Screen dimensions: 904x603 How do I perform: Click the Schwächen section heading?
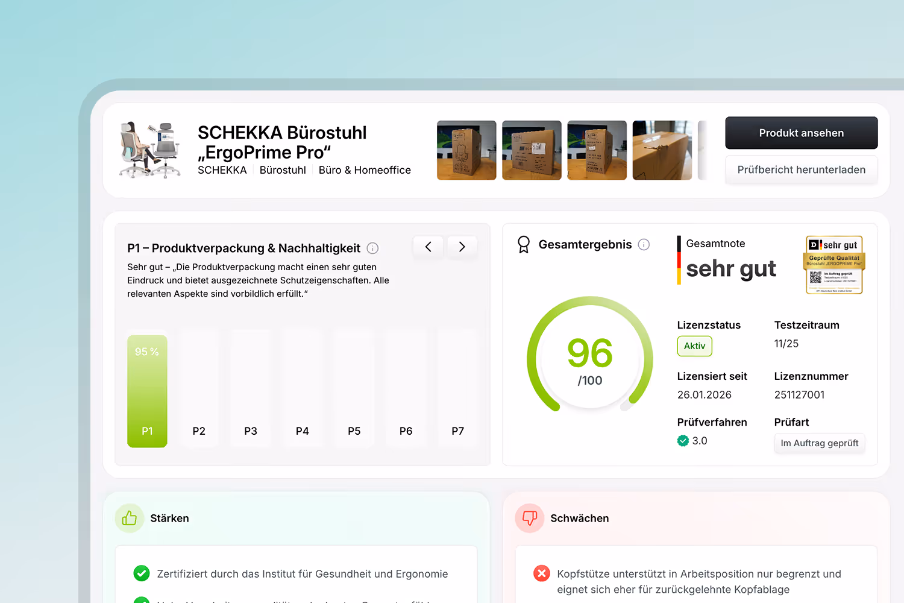[579, 519]
